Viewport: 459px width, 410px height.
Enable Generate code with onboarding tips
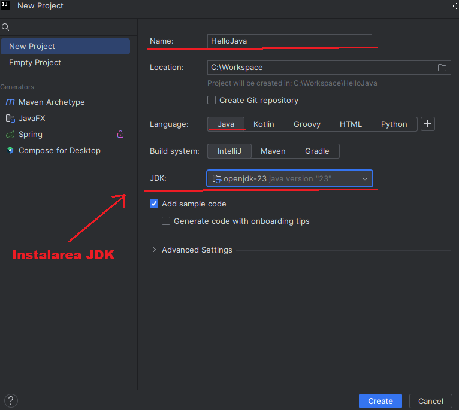pyautogui.click(x=166, y=221)
